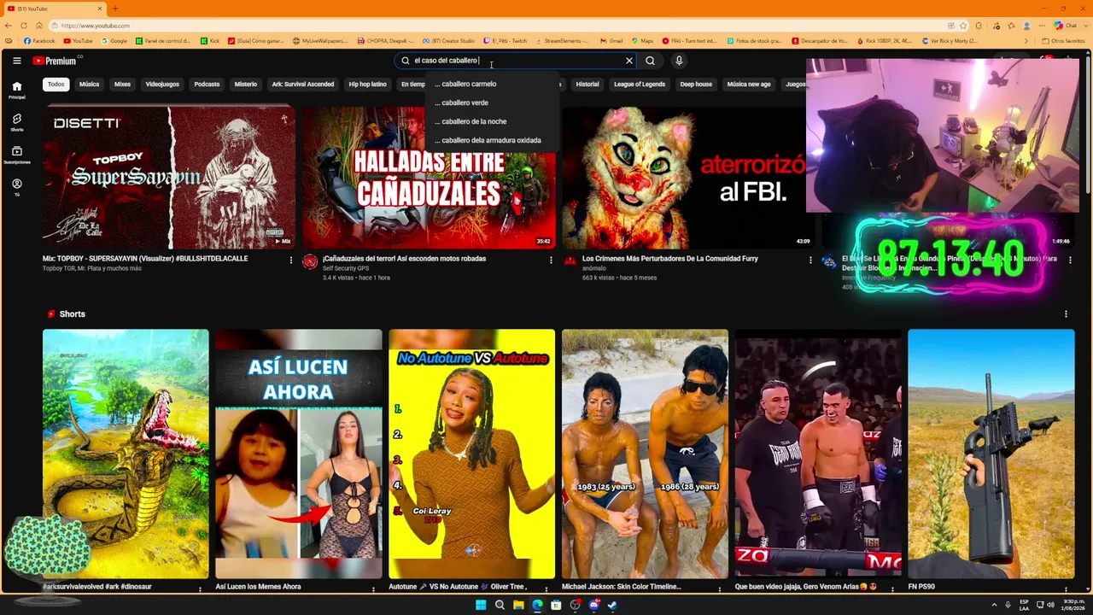Open the Self Security GPS channel avatar
Image resolution: width=1093 pixels, height=615 pixels.
click(310, 262)
